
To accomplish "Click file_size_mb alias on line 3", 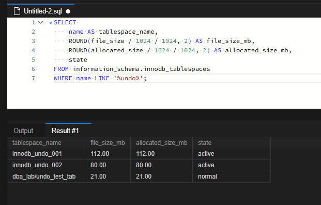I will pos(228,41).
